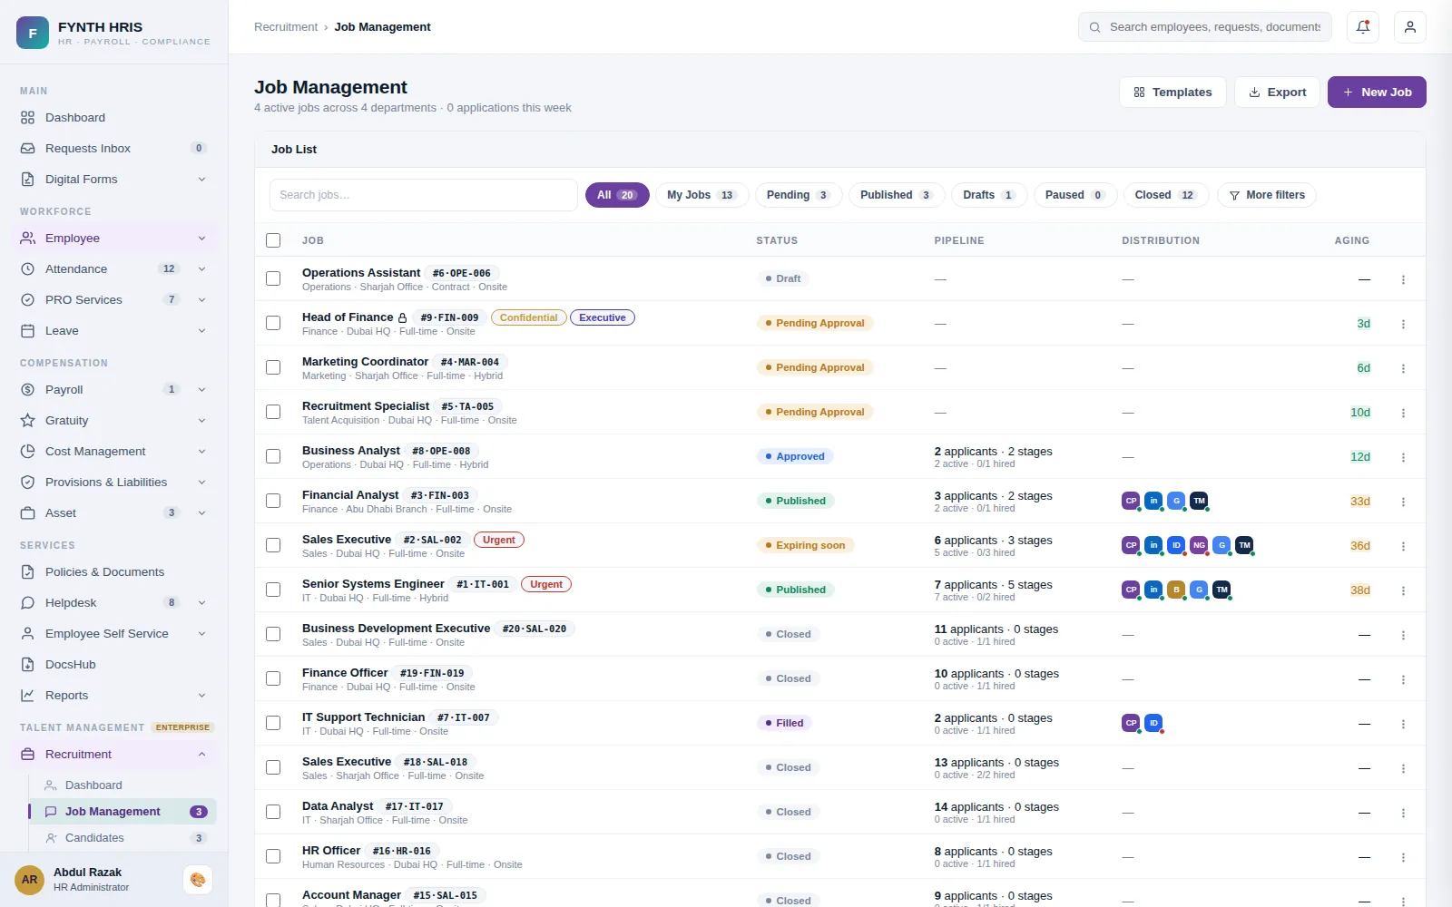This screenshot has height=907, width=1452.
Task: Open row actions menu for Head of Finance
Action: click(x=1403, y=324)
